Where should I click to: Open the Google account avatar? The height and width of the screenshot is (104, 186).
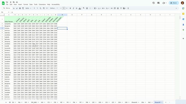183,3
